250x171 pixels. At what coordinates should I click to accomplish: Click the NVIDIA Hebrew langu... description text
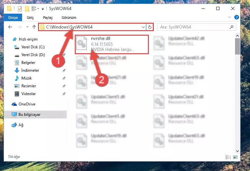112,49
